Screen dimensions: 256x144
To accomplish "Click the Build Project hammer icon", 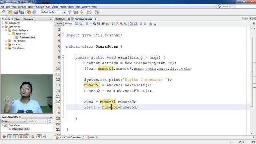I will coord(70,12).
